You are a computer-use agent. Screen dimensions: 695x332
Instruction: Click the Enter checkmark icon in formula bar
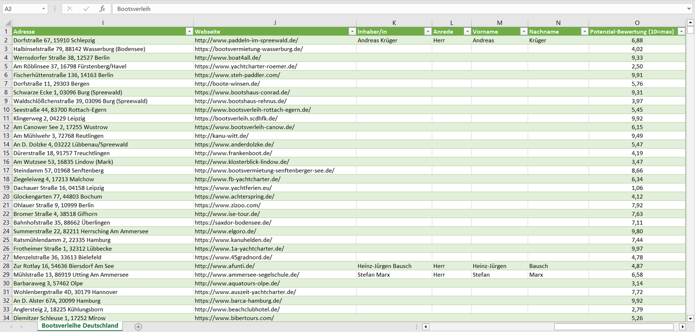coord(86,9)
